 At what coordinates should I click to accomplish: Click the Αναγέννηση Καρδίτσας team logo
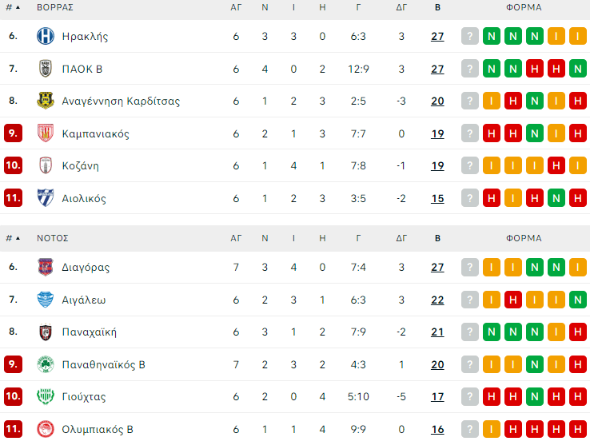tap(46, 101)
